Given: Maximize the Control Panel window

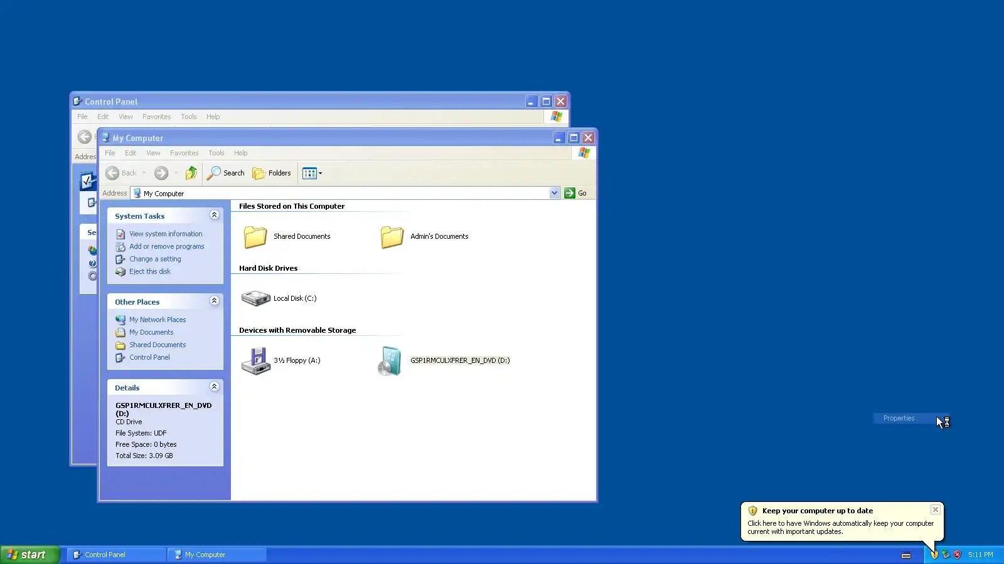Looking at the screenshot, I should coord(546,102).
